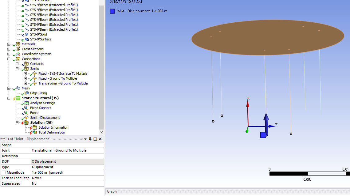Viewport: 350px width, 196px height.
Task: Edit the Magnitude value field
Action: (x=67, y=172)
